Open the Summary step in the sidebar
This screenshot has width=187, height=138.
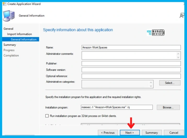[x=10, y=45]
